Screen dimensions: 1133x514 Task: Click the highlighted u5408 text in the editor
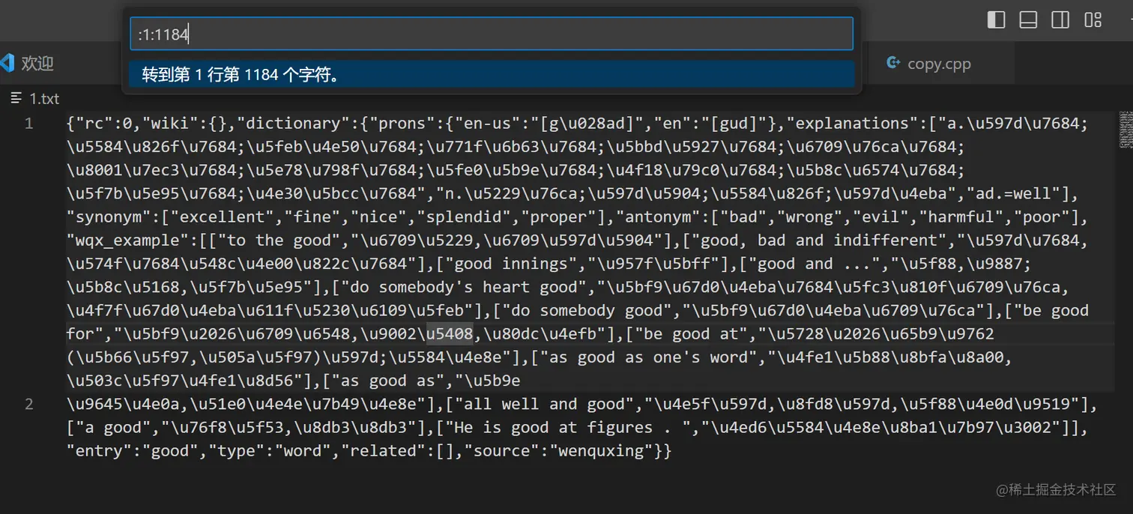(450, 334)
